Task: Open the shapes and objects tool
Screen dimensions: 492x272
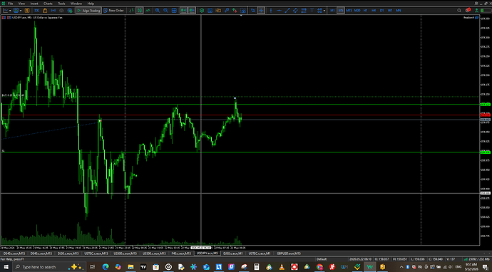Action: click(x=319, y=11)
